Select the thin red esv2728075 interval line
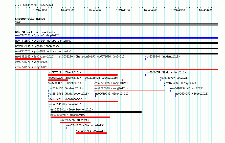 [107, 85]
